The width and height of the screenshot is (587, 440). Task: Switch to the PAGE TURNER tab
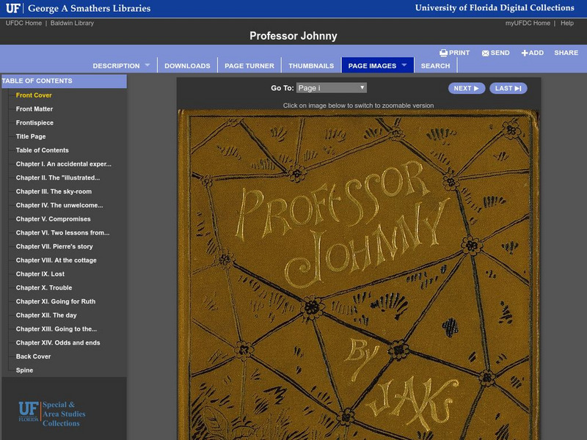(x=249, y=65)
